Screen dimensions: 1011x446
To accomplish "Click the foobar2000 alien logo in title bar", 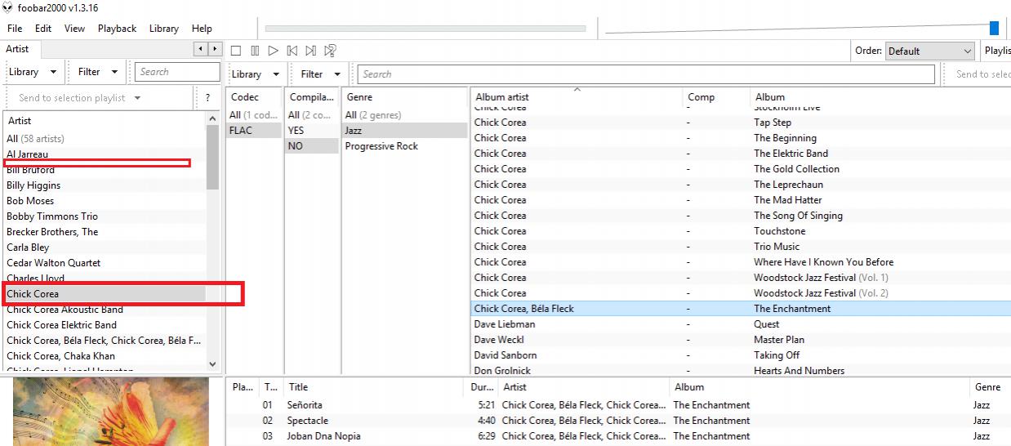I will tap(7, 7).
